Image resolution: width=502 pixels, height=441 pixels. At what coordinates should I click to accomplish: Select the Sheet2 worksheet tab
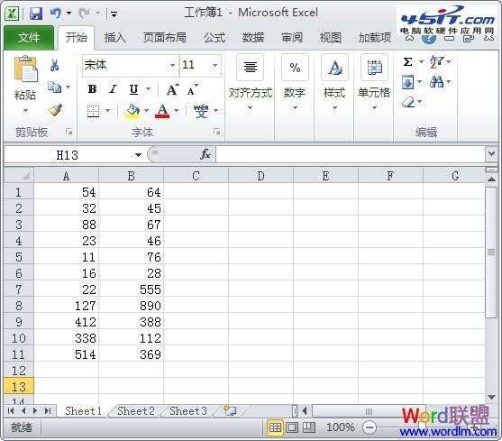point(136,410)
